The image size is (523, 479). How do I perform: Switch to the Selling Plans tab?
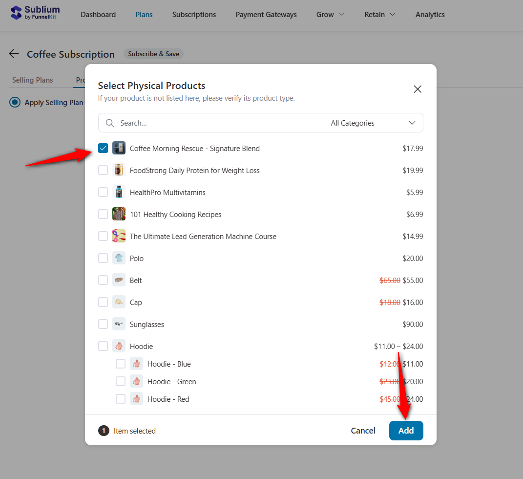tap(32, 80)
